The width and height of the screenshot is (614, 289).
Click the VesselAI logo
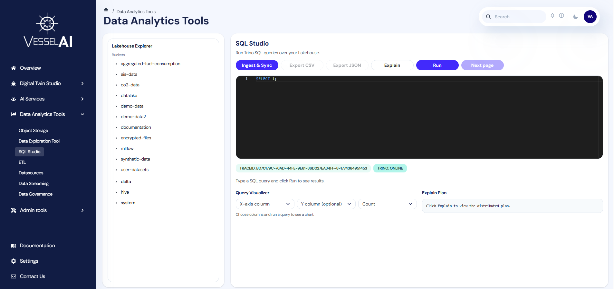coord(48,31)
